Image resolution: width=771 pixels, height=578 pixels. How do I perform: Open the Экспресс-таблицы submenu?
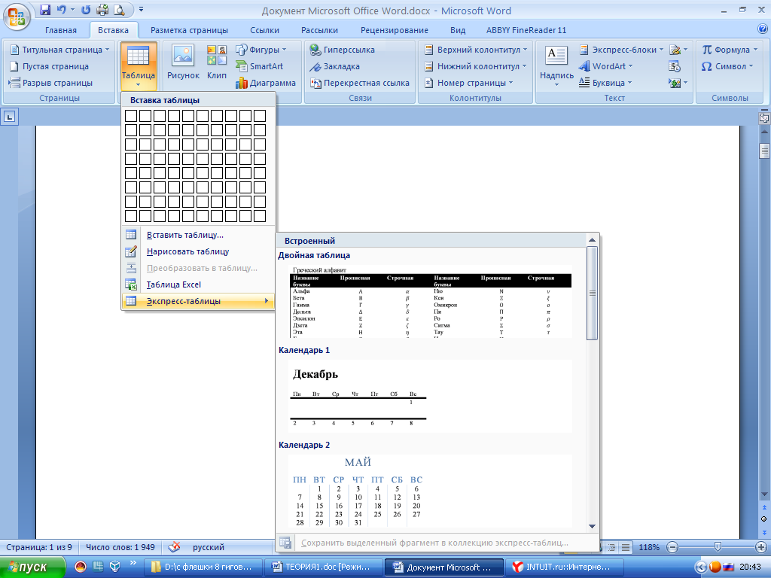pos(198,301)
